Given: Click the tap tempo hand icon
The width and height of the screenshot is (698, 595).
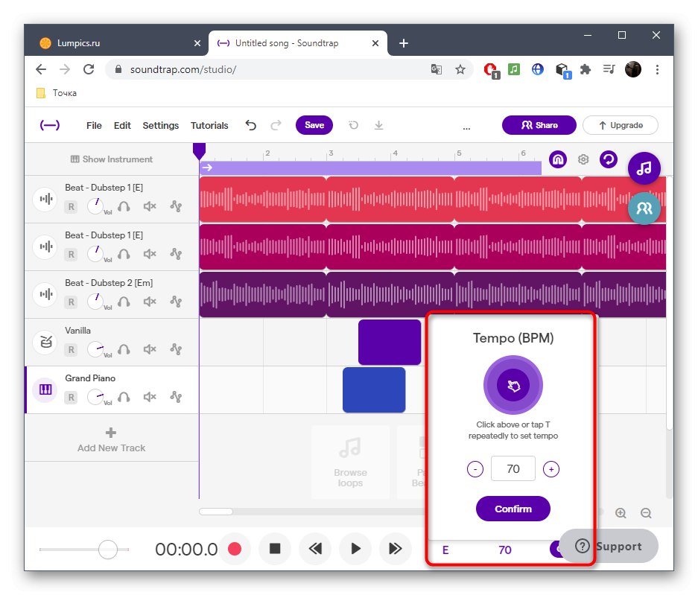Looking at the screenshot, I should [513, 385].
